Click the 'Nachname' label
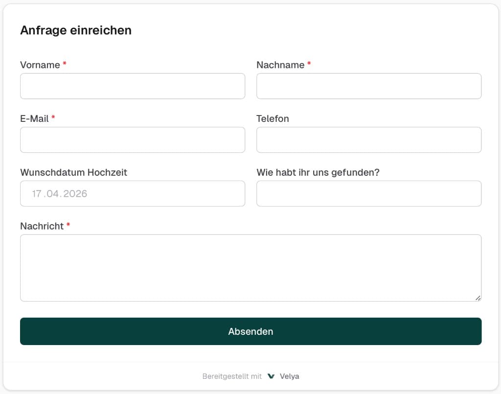The image size is (501, 394). [x=280, y=65]
